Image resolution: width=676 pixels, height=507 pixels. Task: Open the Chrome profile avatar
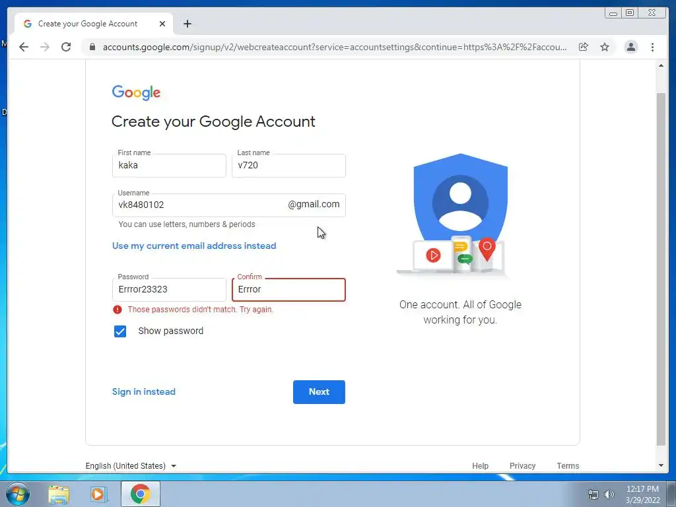pyautogui.click(x=630, y=47)
